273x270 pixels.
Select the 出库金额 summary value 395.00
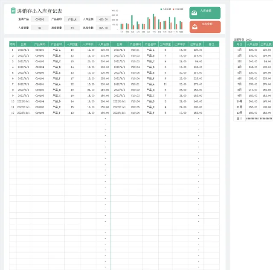click(x=103, y=28)
